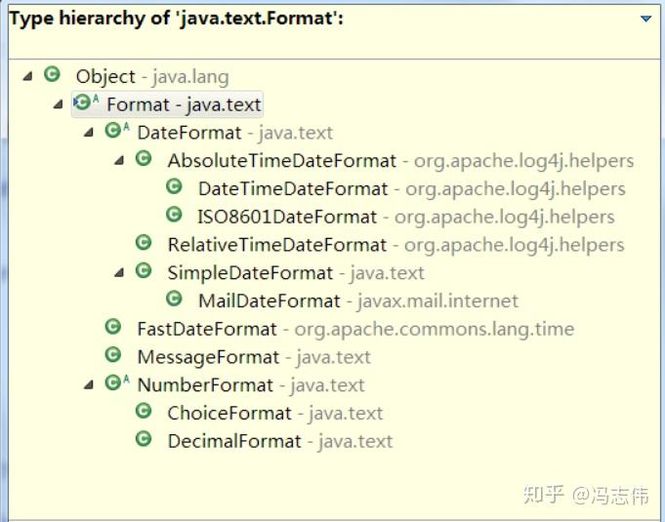Select the DateTimeDateFormat class entry
The image size is (665, 522).
click(x=293, y=188)
